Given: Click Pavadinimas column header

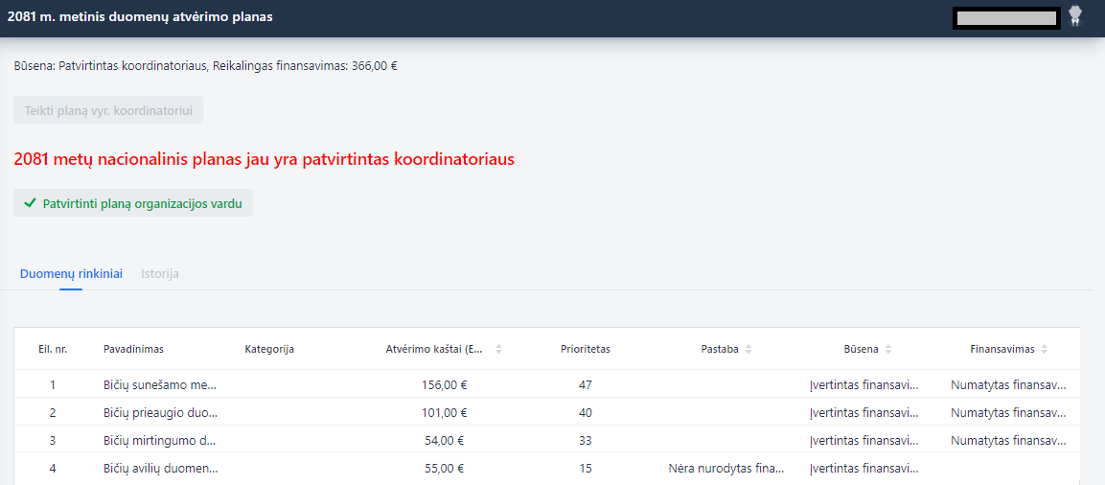Looking at the screenshot, I should pos(134,349).
